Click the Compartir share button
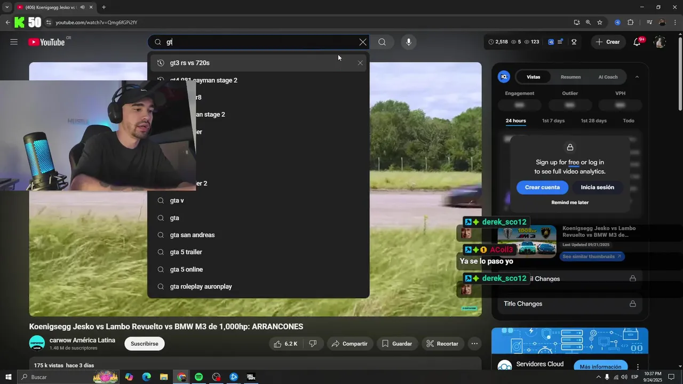 tap(350, 344)
